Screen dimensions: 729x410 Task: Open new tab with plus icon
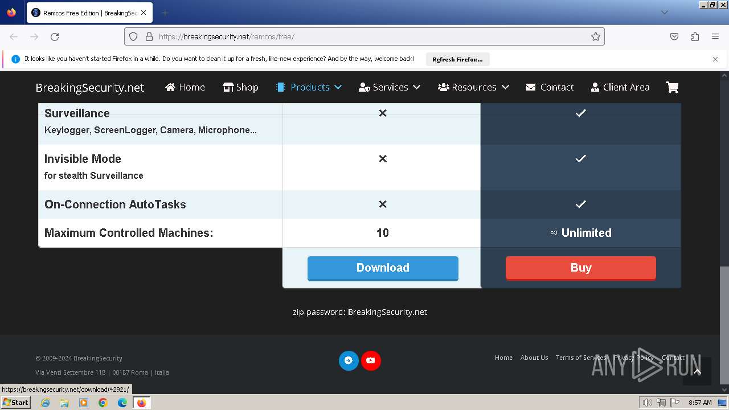(x=165, y=13)
